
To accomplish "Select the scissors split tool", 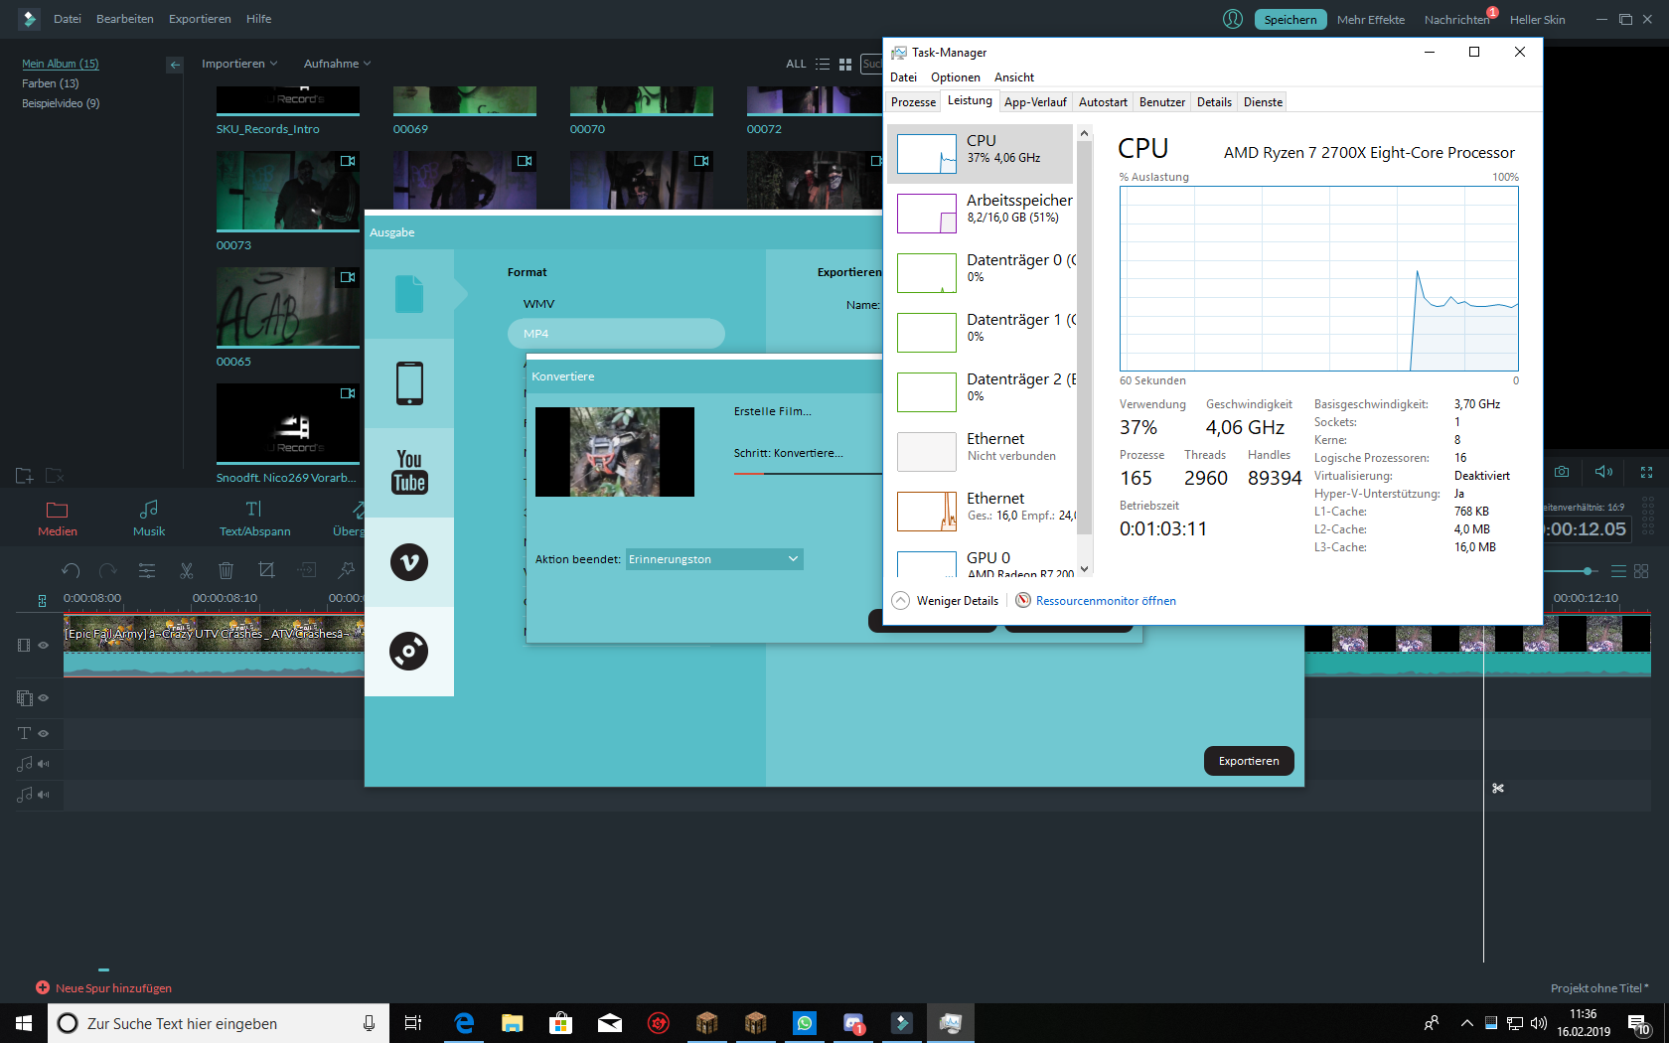I will point(187,570).
